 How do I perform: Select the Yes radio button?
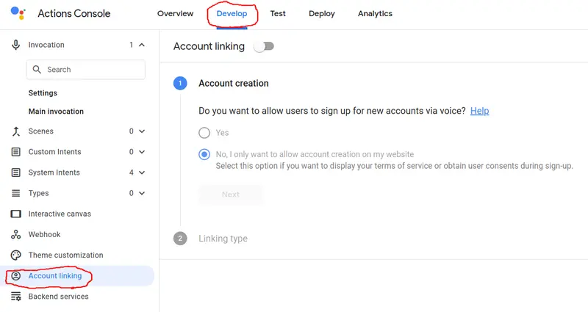(204, 133)
